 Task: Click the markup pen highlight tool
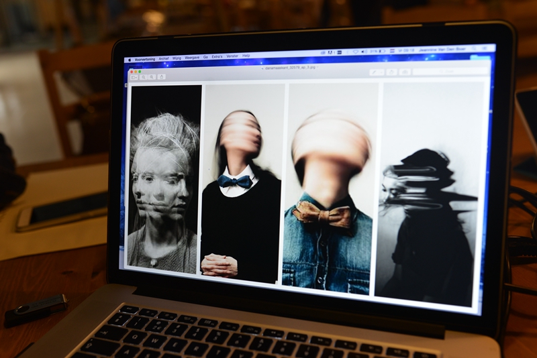(374, 72)
